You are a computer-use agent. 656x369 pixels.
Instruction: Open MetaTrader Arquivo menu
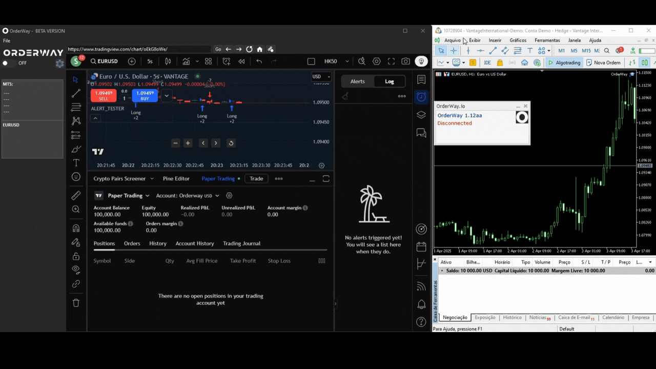pyautogui.click(x=453, y=40)
